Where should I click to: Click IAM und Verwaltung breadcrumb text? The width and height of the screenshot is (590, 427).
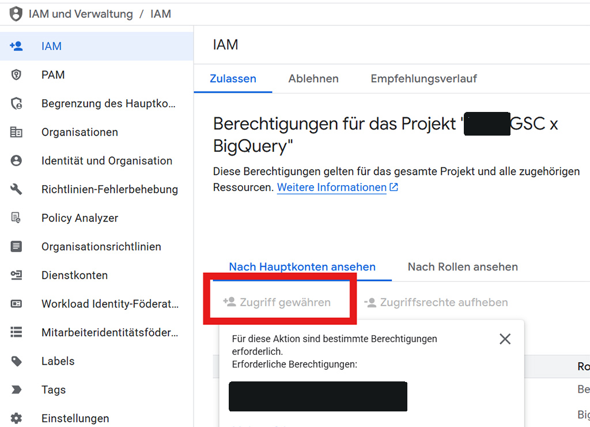[x=81, y=14]
